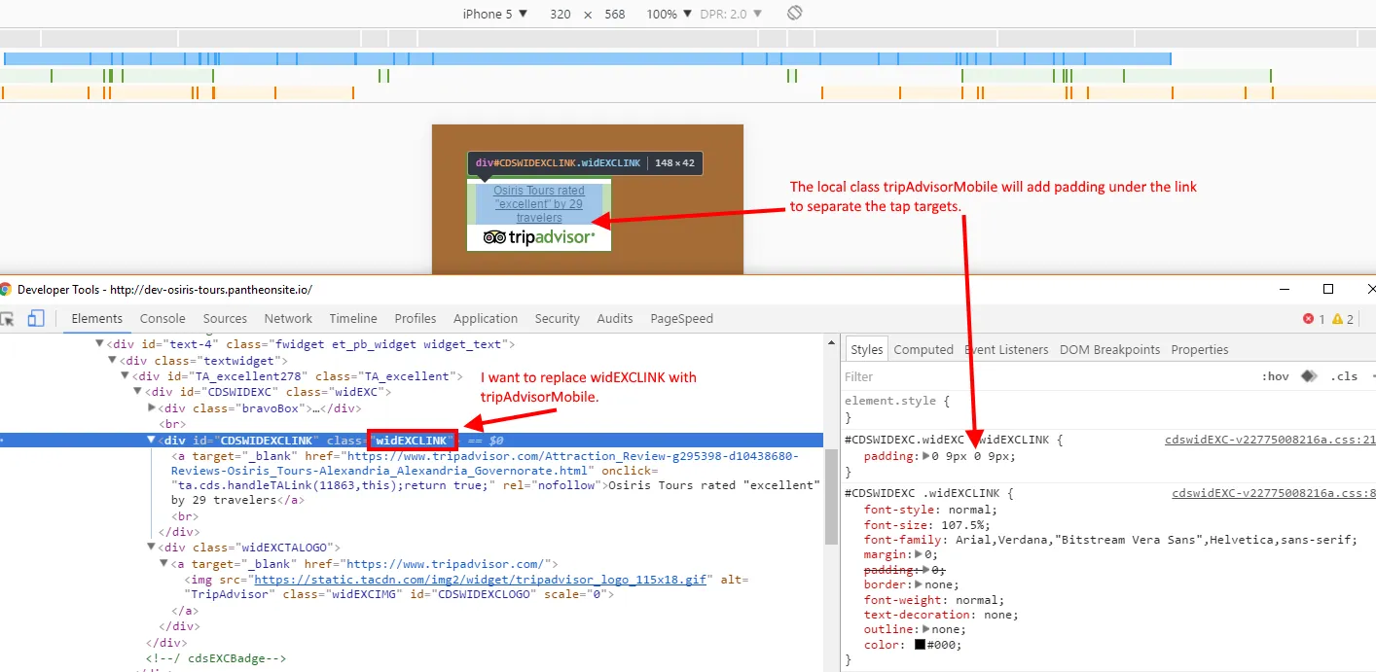This screenshot has width=1376, height=672.
Task: Open the cdswidEXC-v22775008216a.css:8 source link
Action: (1274, 494)
